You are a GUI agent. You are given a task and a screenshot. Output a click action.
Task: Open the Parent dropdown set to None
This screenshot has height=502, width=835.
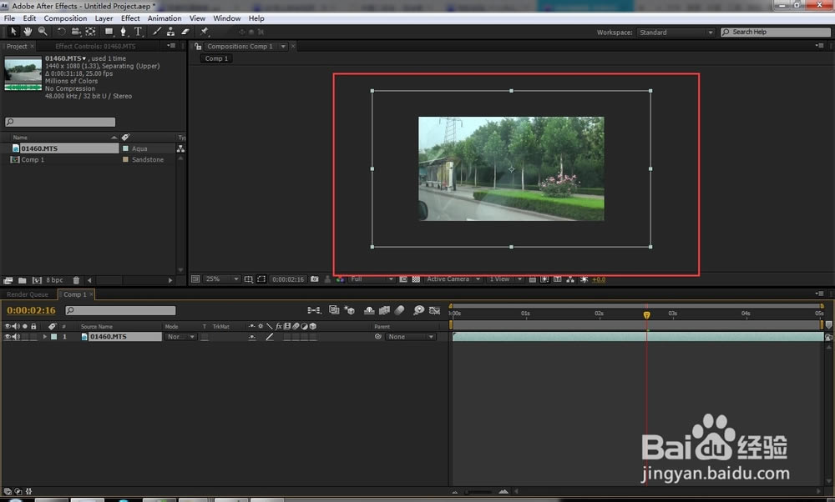409,336
